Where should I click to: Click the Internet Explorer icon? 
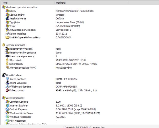pos(7,105)
